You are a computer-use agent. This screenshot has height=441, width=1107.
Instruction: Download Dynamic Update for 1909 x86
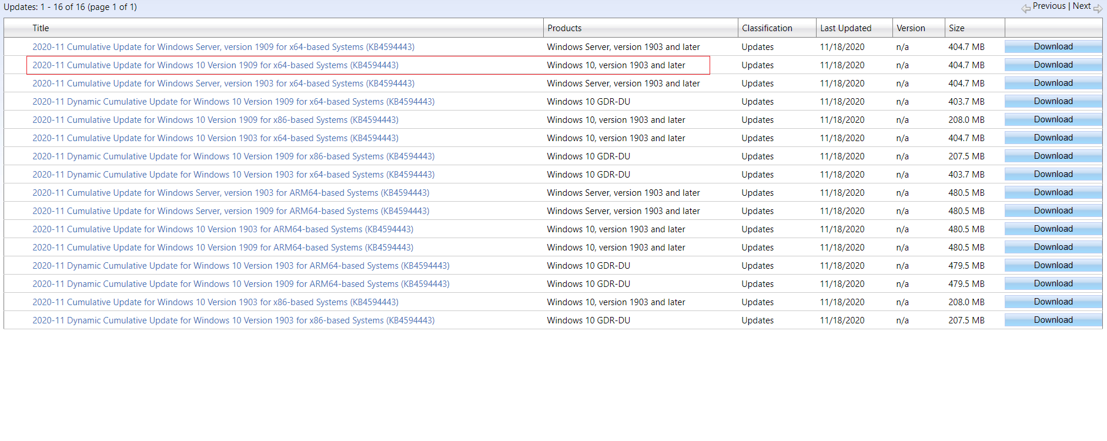(x=1053, y=156)
